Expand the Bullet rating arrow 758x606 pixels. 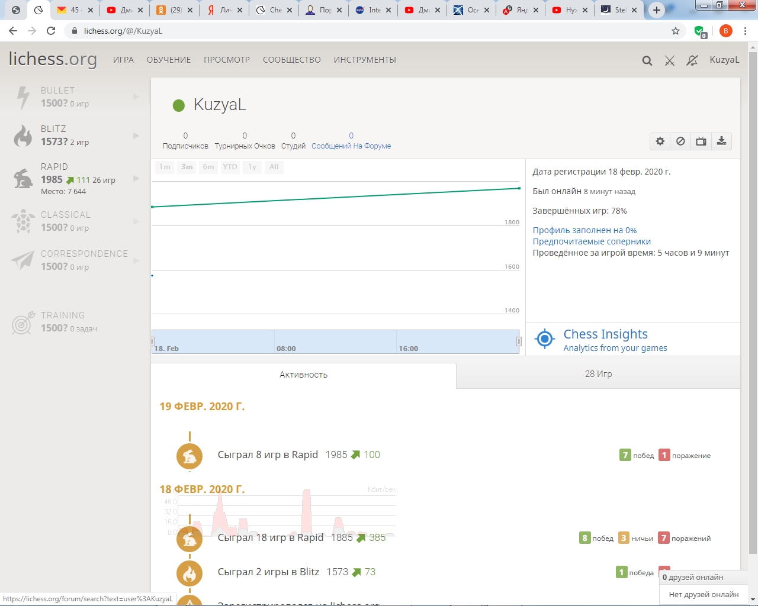(136, 96)
